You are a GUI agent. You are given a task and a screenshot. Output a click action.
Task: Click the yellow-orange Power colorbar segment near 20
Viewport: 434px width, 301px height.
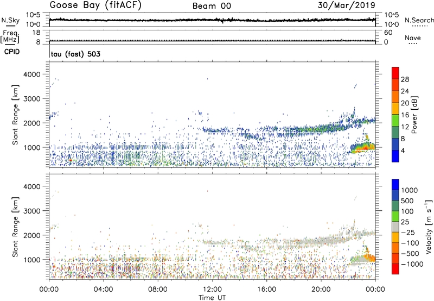(395, 108)
